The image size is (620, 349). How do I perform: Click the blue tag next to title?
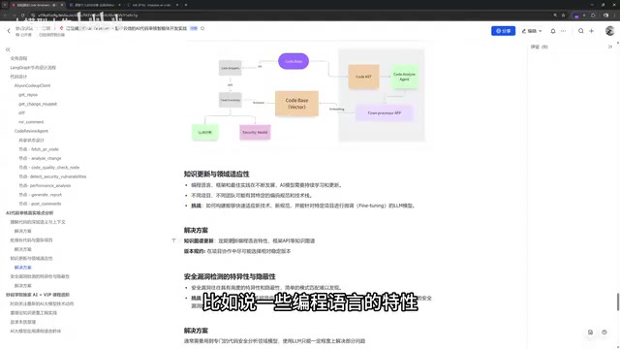[x=194, y=28]
